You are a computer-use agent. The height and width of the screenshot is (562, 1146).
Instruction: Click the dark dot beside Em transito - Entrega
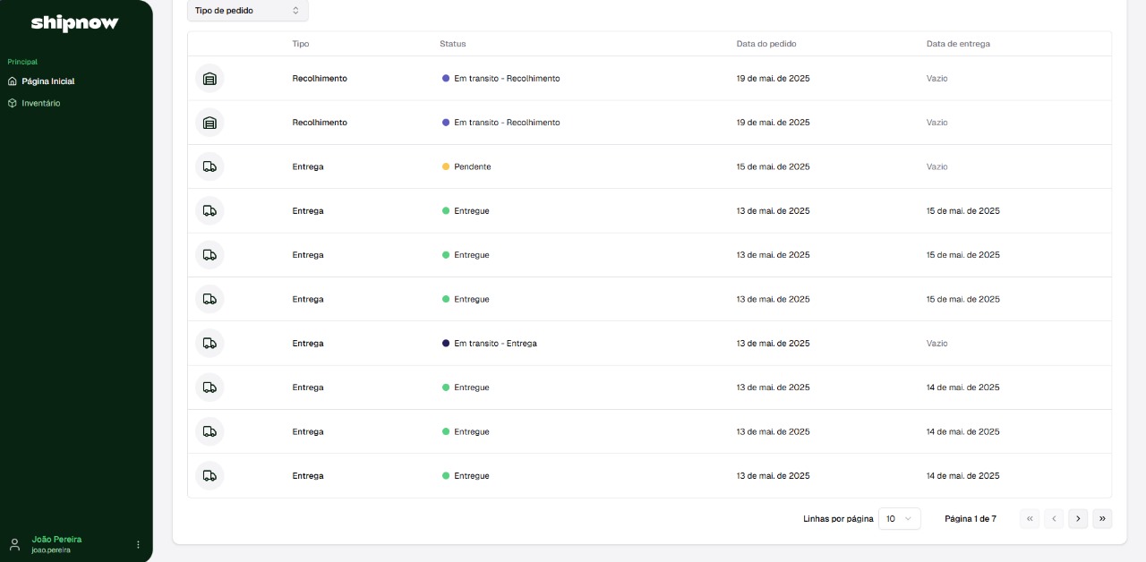click(x=446, y=344)
